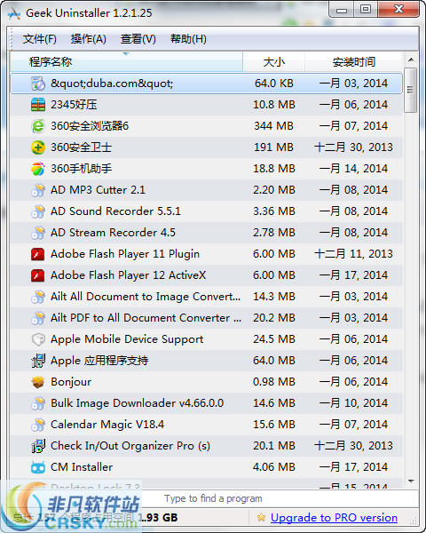
Task: Click the CM Installer blue robot icon
Action: pos(37,467)
